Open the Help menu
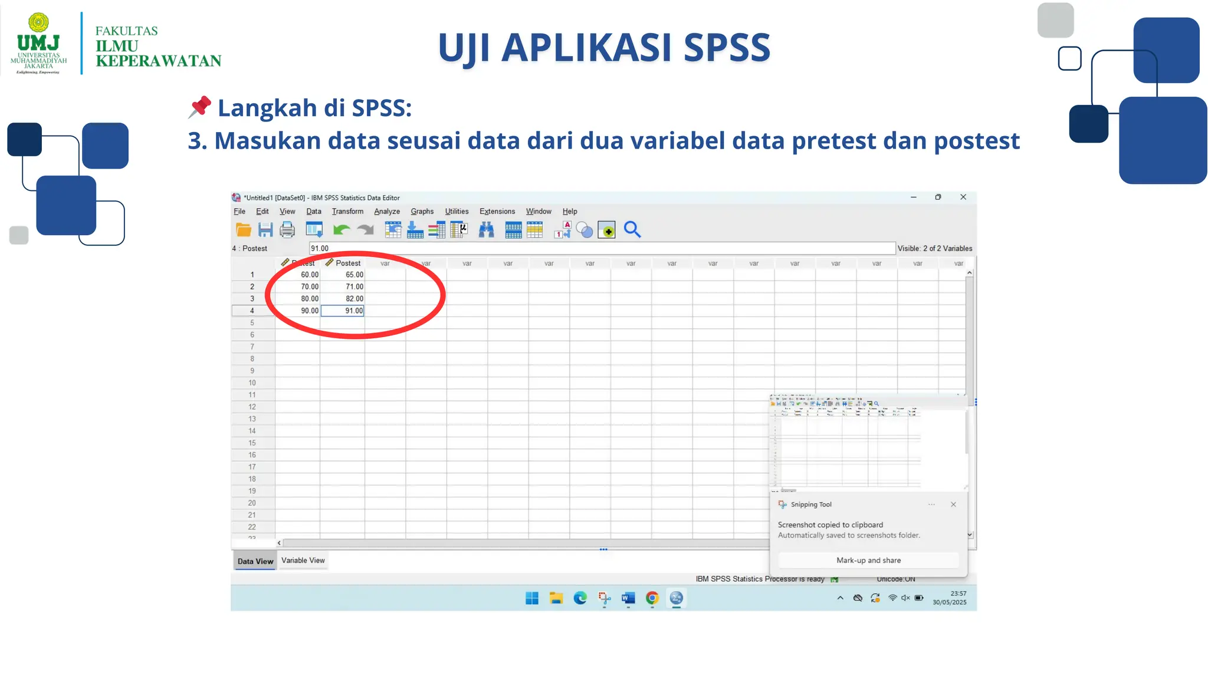 tap(570, 212)
